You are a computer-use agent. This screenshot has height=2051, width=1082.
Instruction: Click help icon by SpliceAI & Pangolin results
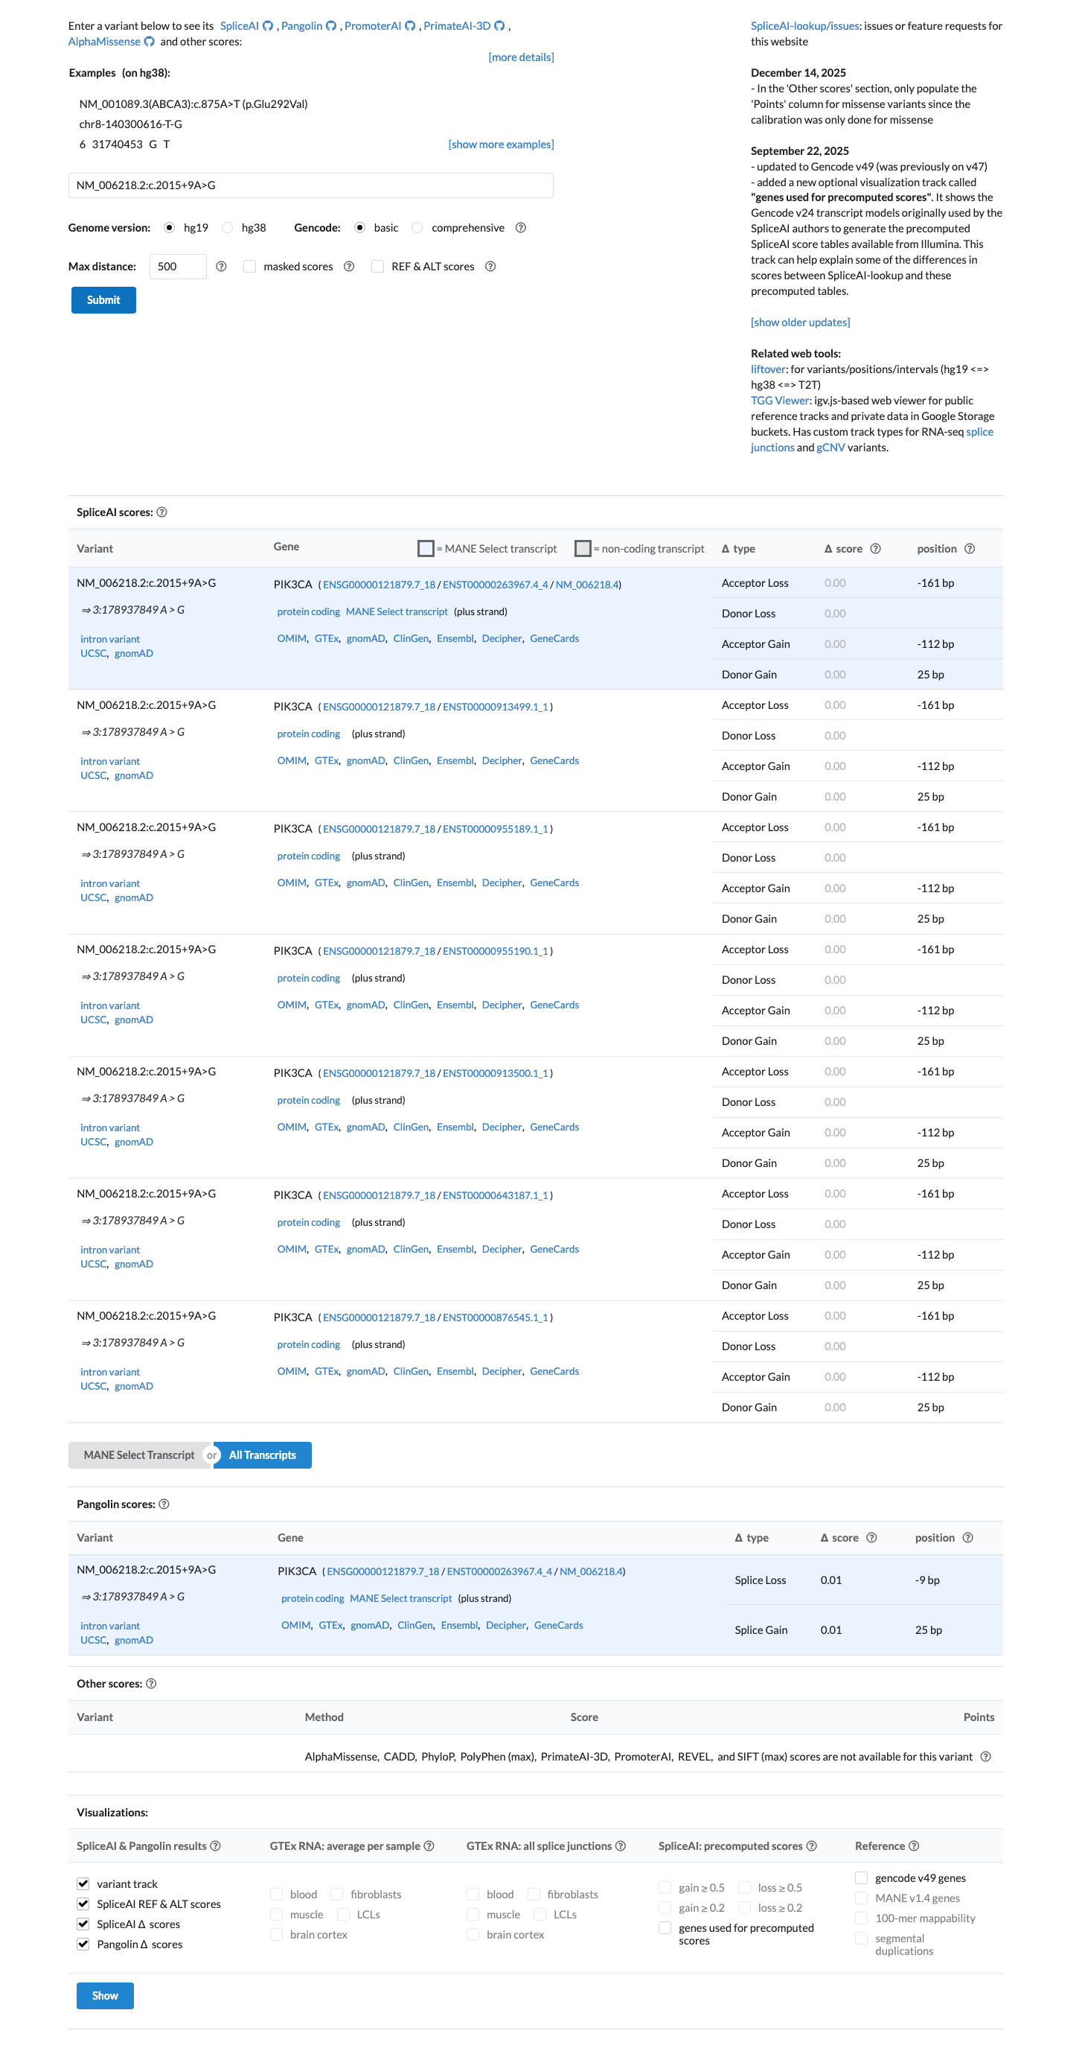(x=215, y=1845)
